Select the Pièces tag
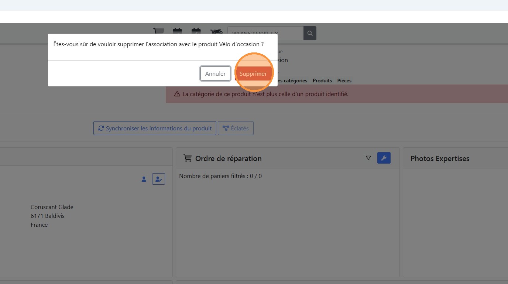The height and width of the screenshot is (284, 508). (x=344, y=81)
